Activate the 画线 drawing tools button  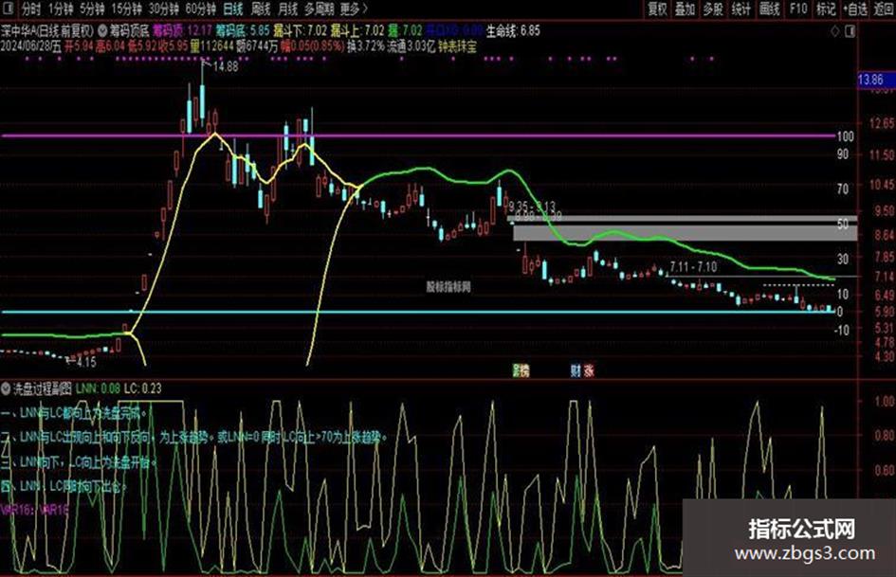click(769, 9)
